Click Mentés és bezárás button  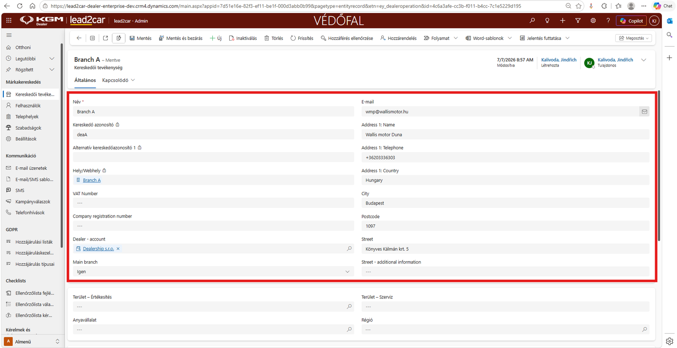181,38
